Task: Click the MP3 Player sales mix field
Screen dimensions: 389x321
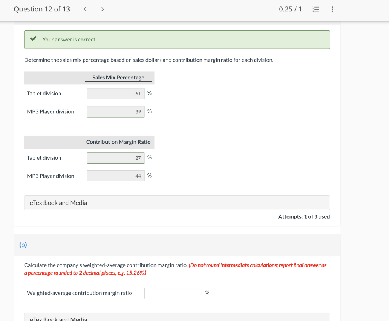Action: [x=115, y=111]
